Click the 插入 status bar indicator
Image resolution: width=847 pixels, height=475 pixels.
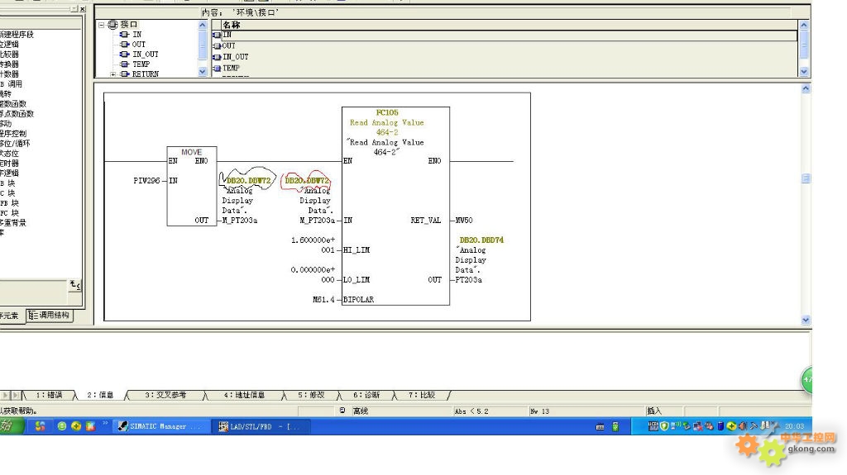pos(663,411)
